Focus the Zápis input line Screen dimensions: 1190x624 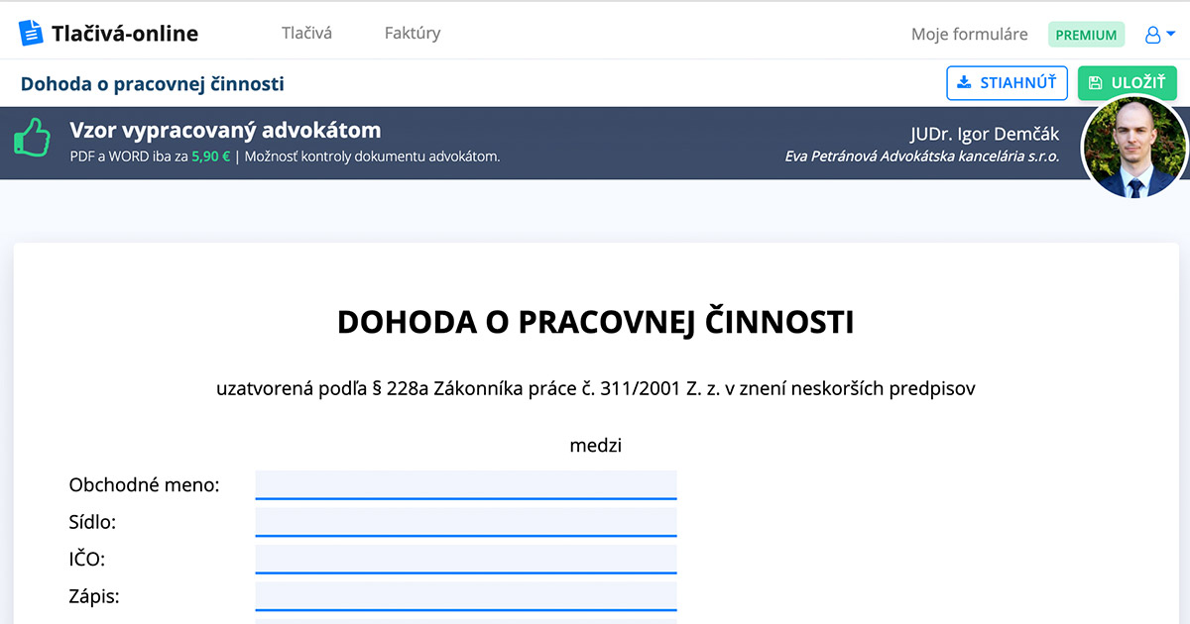(x=466, y=595)
